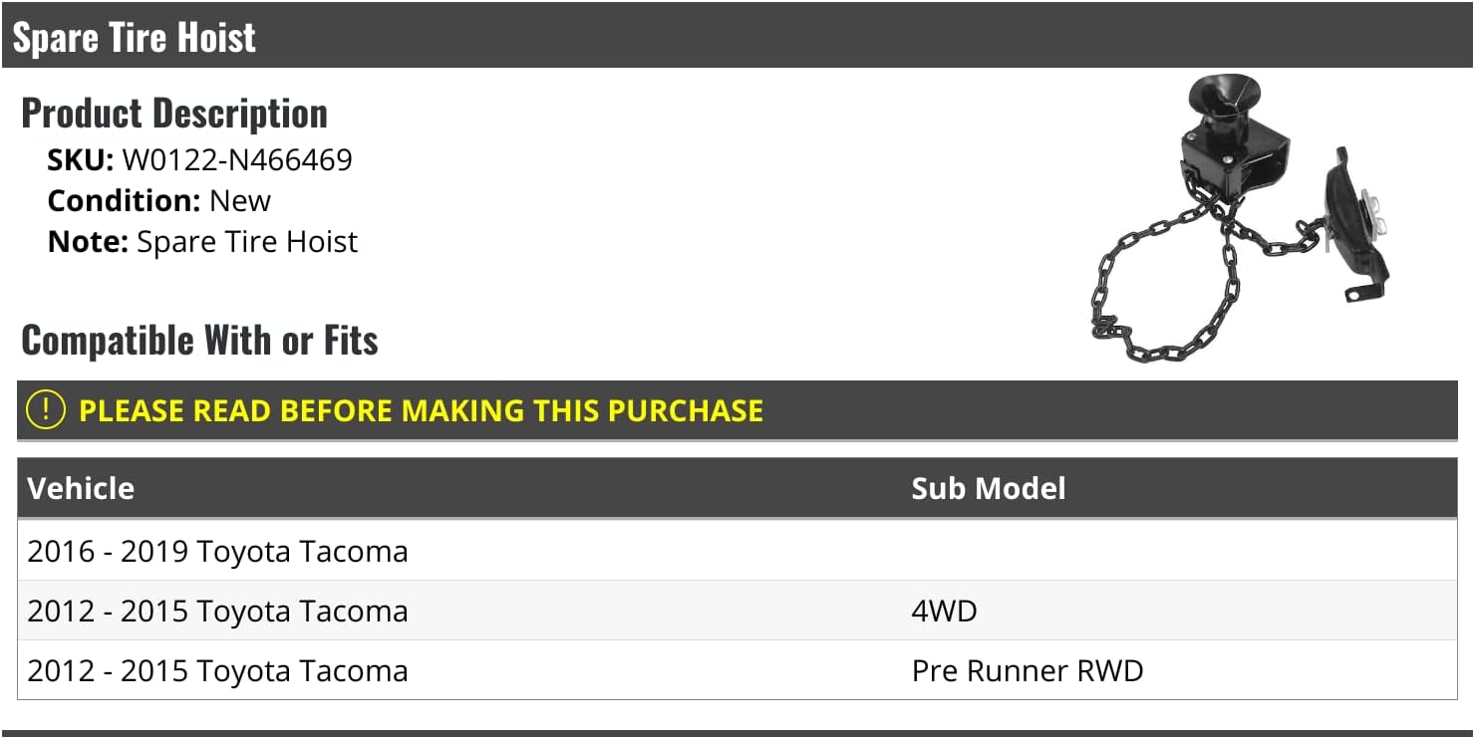Click the spare tire hoist product image
The height and width of the screenshot is (739, 1475).
click(1241, 221)
